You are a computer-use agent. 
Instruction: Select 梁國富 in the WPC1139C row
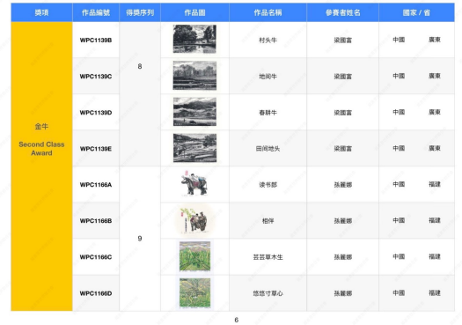click(342, 77)
